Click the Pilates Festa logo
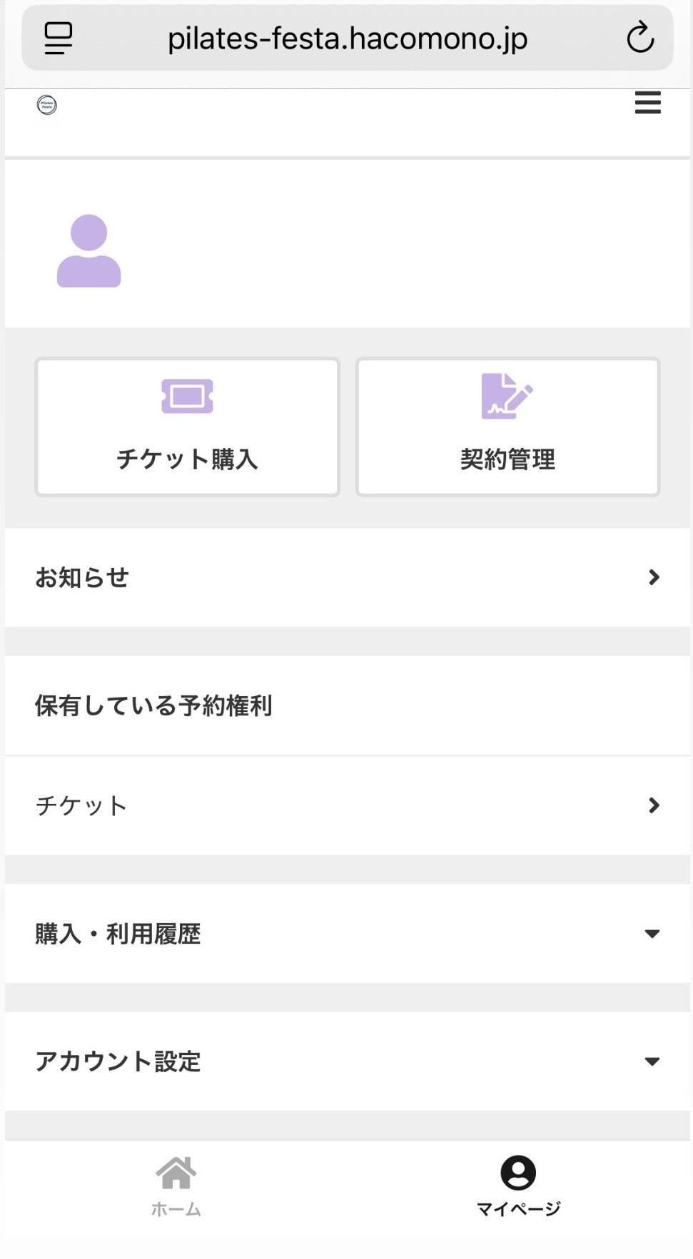The width and height of the screenshot is (693, 1259). click(x=47, y=105)
